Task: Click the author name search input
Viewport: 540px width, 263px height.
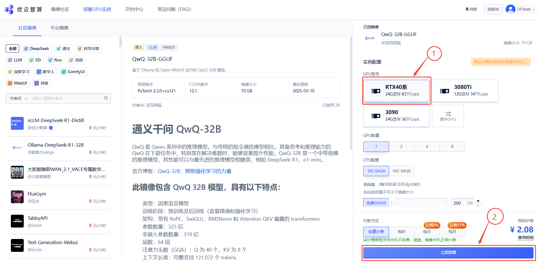Action: point(66,98)
